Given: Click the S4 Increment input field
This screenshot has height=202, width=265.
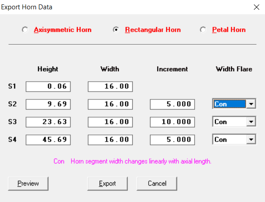Looking at the screenshot, I should [172, 140].
